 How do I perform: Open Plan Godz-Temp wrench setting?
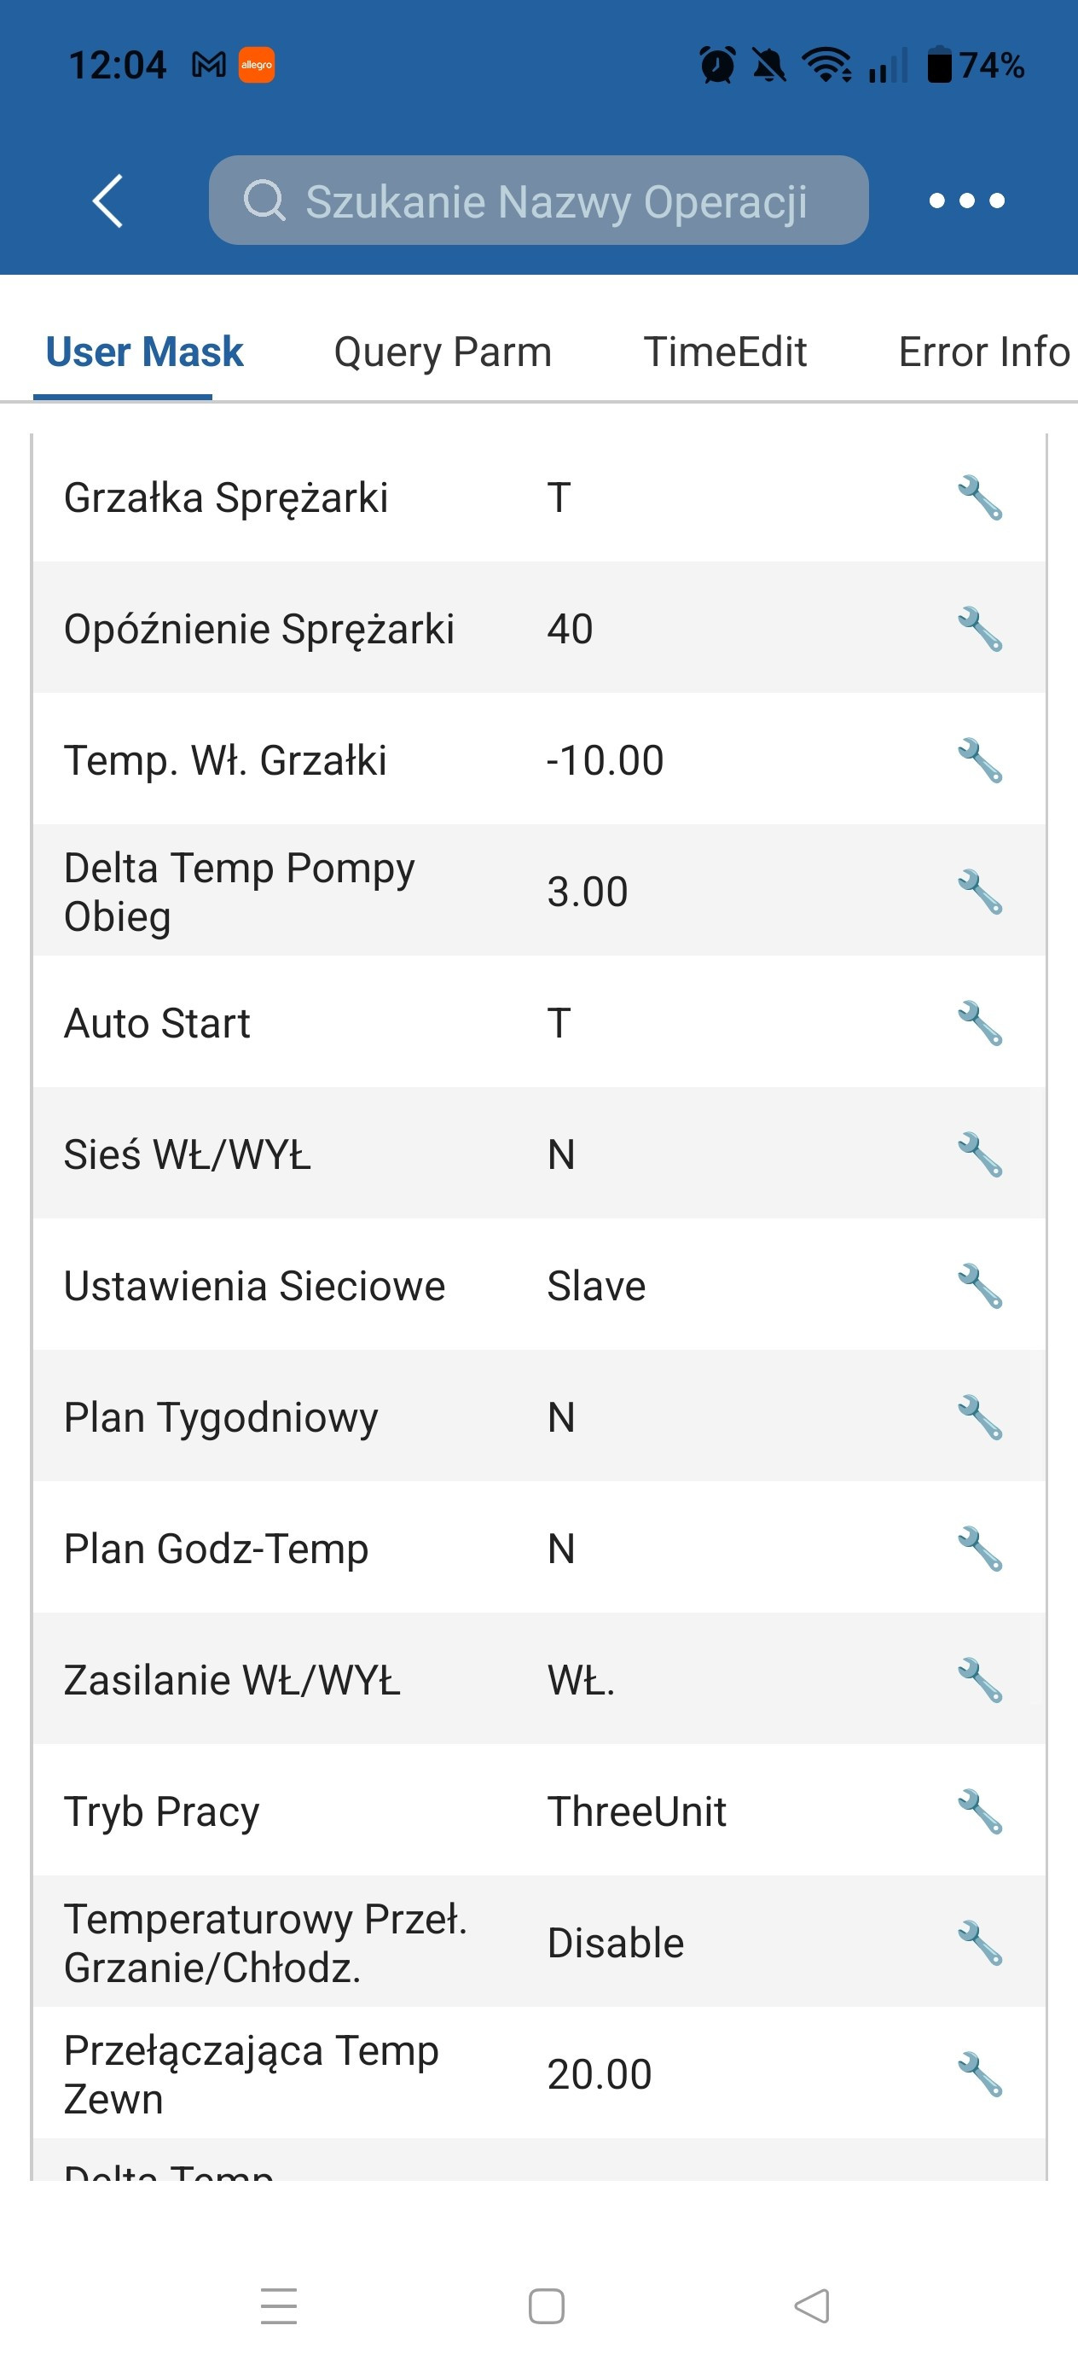(x=980, y=1549)
